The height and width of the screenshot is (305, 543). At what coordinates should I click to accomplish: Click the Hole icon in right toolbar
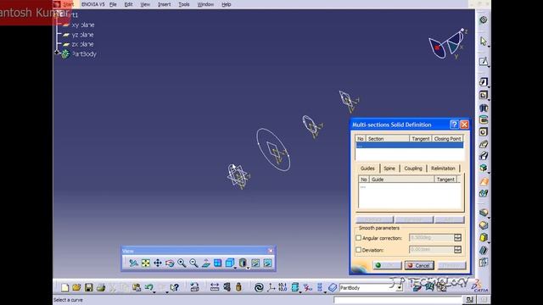tap(484, 132)
